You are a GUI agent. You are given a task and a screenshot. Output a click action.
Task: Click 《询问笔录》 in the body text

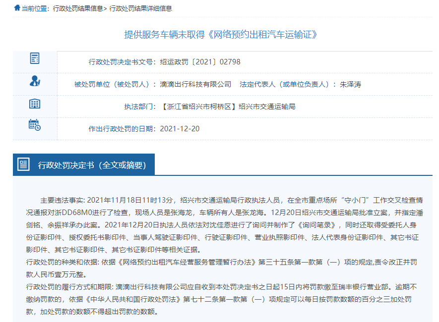tap(317, 225)
